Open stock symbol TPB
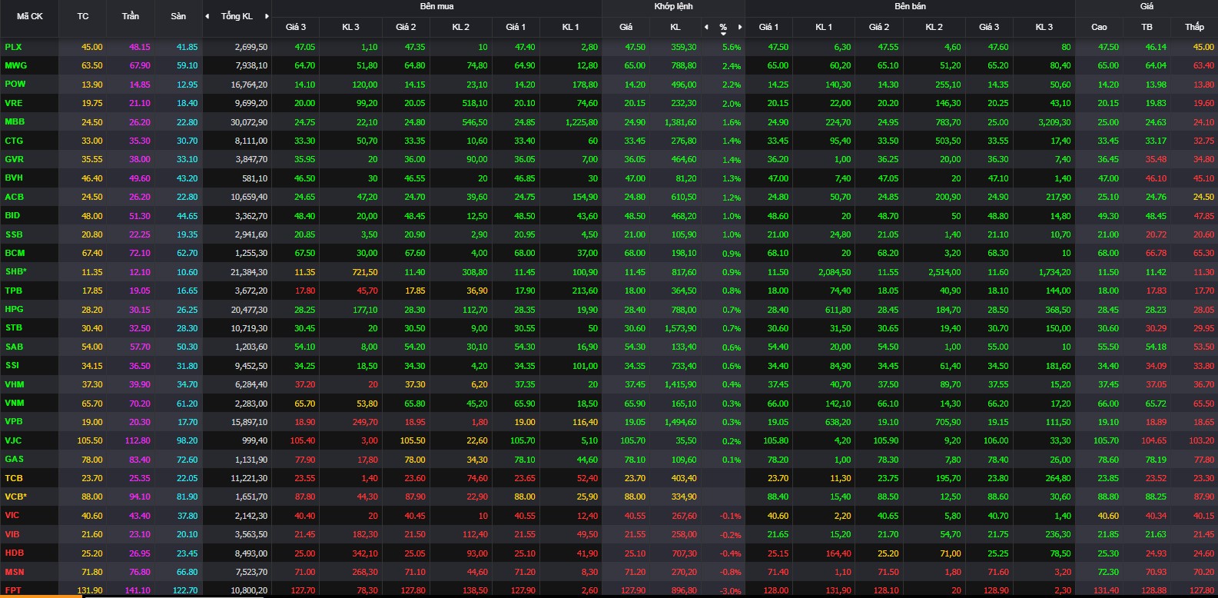Screen dimensions: 1218x598 coord(13,291)
